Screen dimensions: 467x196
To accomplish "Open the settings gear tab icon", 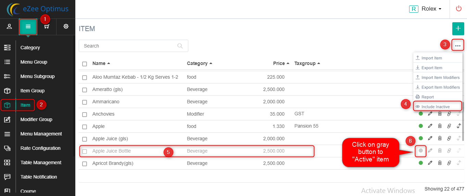I will [x=66, y=26].
